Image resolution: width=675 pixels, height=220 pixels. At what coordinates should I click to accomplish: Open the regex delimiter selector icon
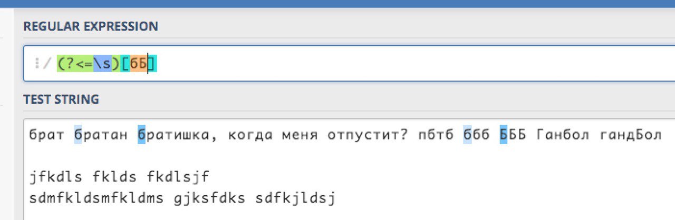[x=37, y=64]
